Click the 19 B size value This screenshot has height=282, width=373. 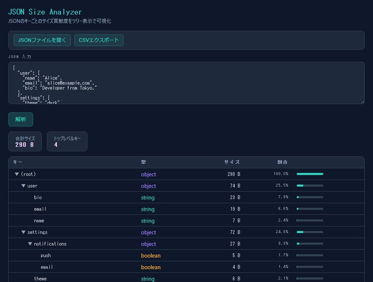tap(235, 209)
